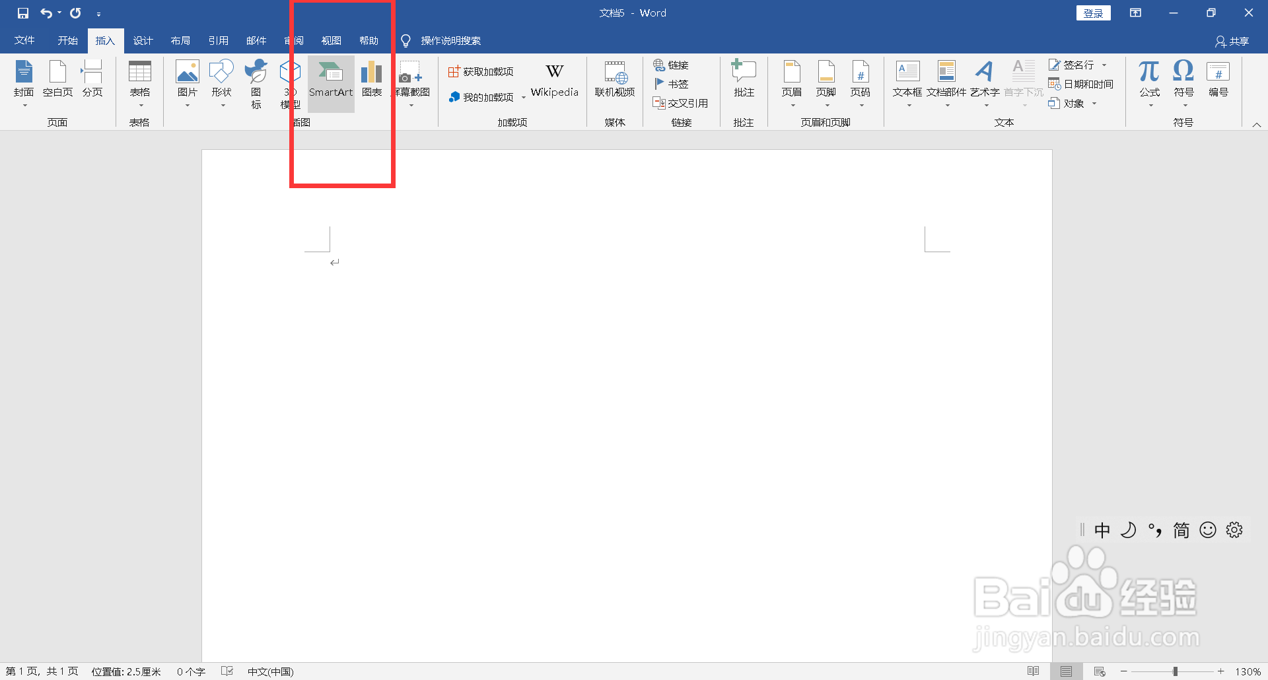Switch to Web Layout view
This screenshot has width=1268, height=680.
pos(1099,671)
